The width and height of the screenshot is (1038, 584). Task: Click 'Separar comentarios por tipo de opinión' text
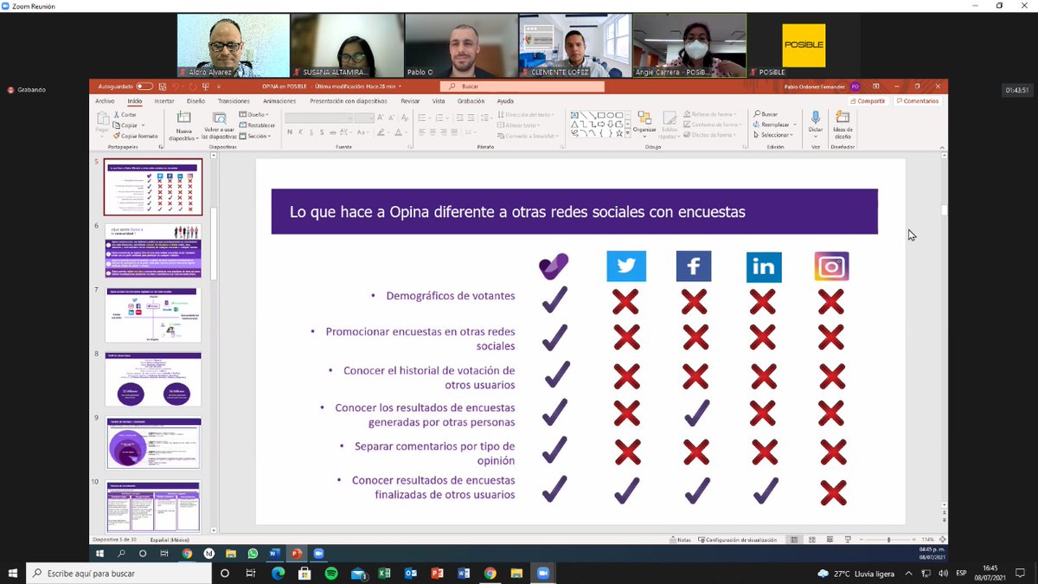click(x=434, y=453)
